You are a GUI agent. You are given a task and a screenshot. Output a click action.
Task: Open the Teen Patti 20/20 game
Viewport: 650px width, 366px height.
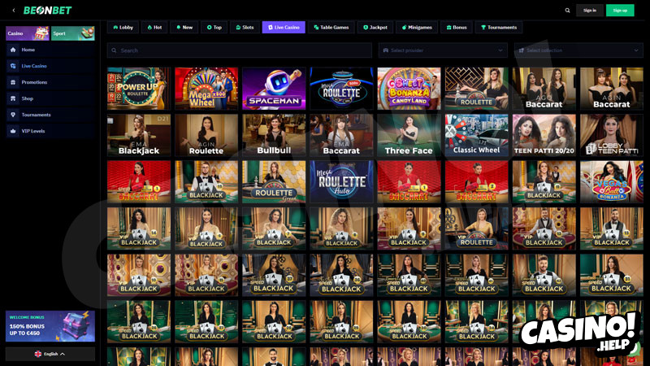point(544,135)
